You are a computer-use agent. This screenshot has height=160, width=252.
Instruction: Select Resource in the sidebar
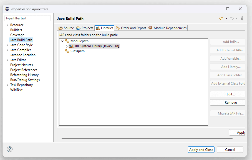tap(17, 25)
